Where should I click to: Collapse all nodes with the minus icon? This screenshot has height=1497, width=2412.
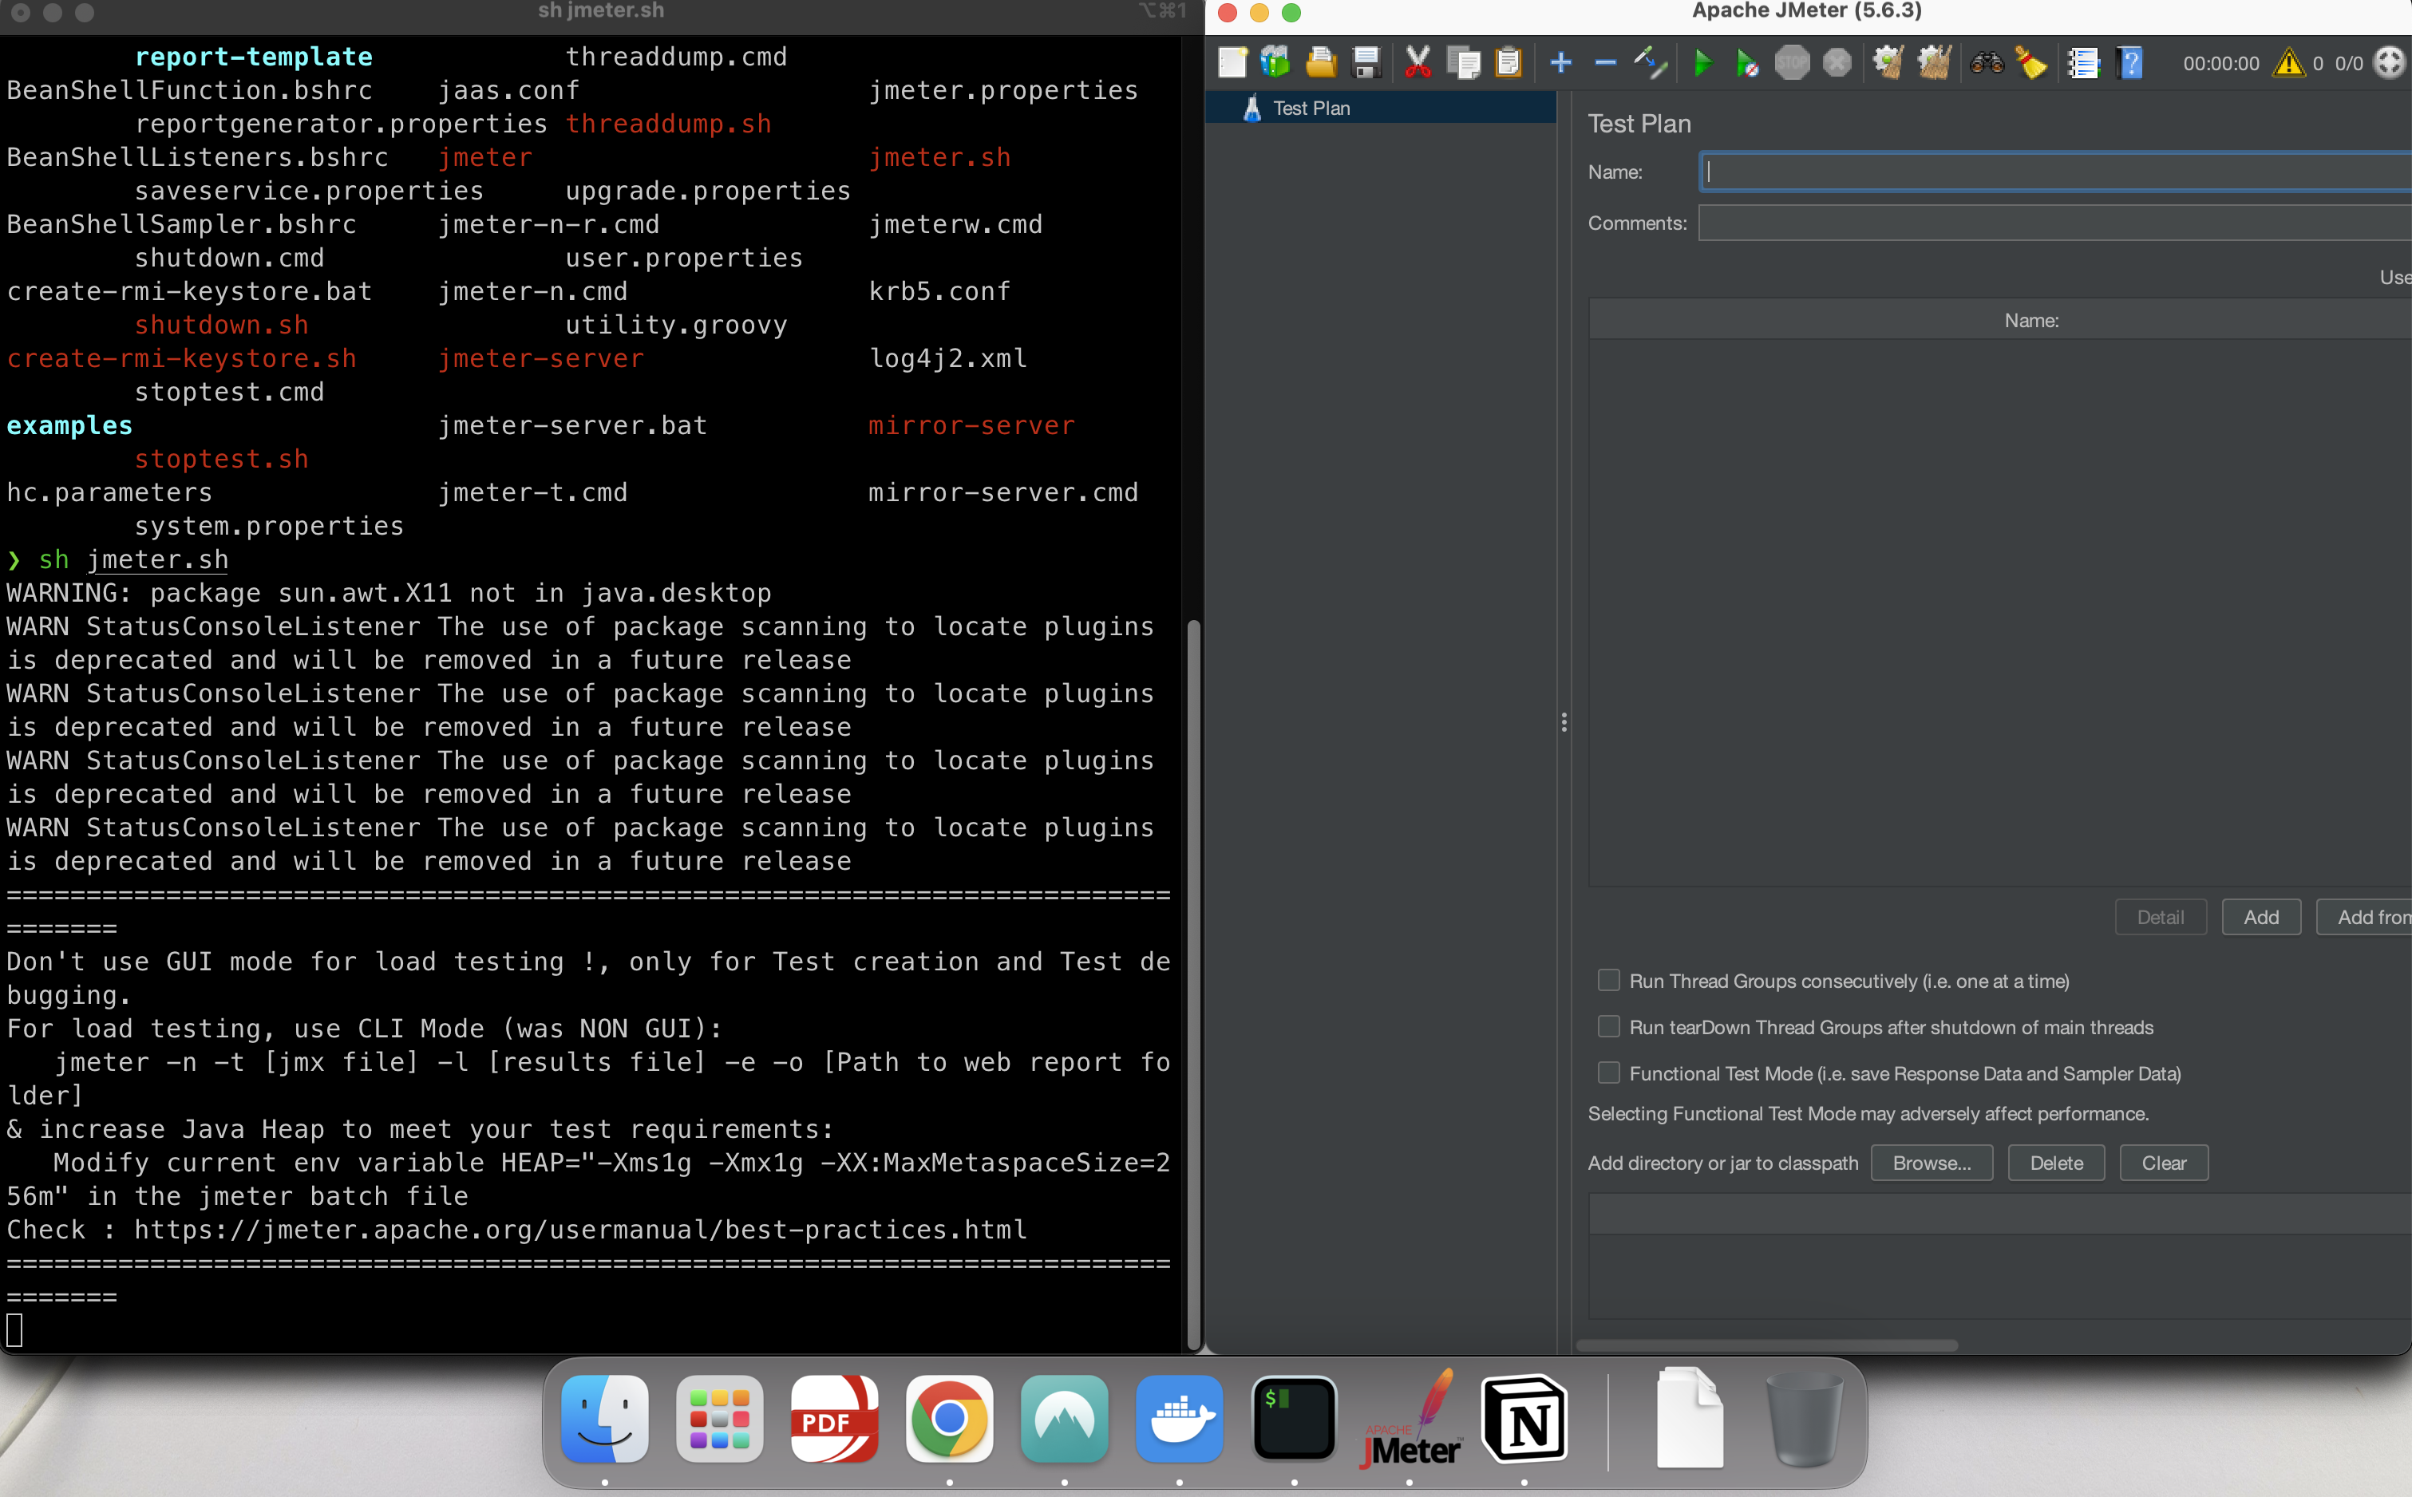[1605, 63]
